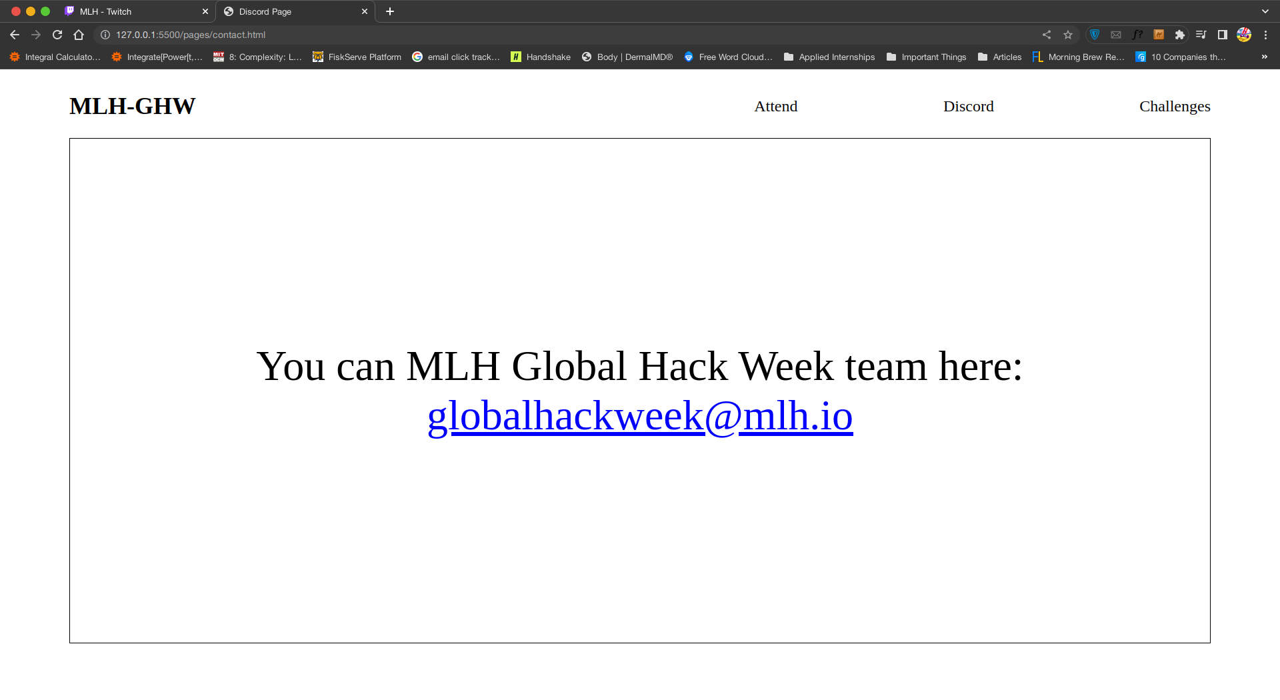Open the Handshake bookmark
Image resolution: width=1280 pixels, height=700 pixels.
click(x=541, y=57)
